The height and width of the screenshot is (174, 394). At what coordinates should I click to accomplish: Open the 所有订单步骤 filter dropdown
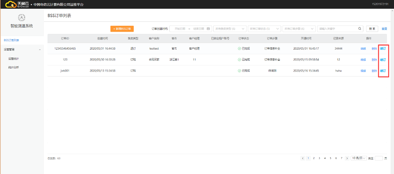click(x=299, y=29)
